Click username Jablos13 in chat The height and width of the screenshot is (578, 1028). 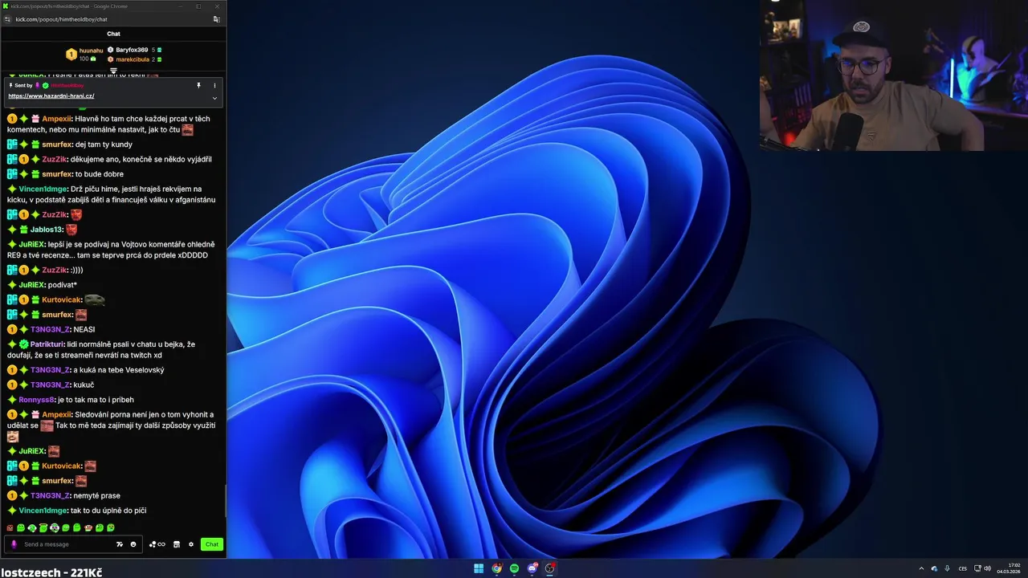47,230
